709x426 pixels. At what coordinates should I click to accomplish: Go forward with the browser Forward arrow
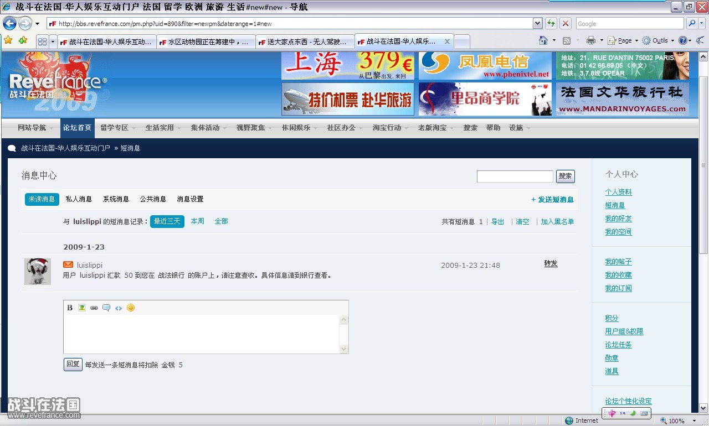25,24
